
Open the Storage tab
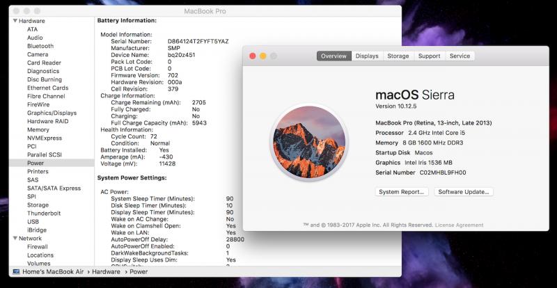(398, 56)
